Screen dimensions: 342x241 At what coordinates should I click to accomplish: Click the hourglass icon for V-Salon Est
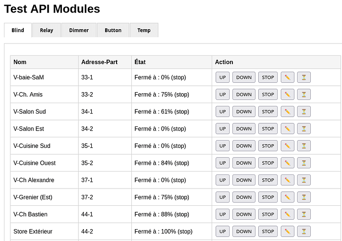304,129
